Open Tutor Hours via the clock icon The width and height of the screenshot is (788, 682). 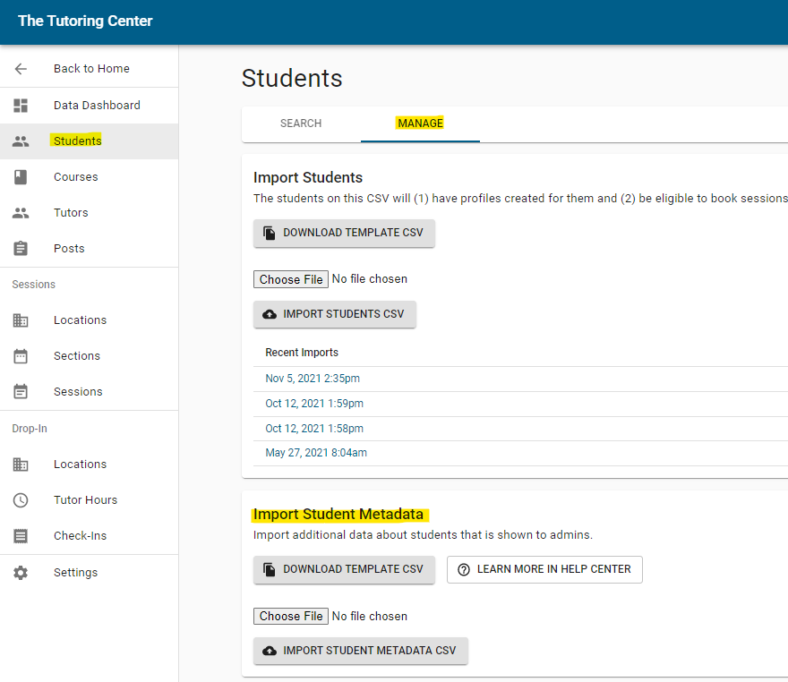pyautogui.click(x=21, y=500)
